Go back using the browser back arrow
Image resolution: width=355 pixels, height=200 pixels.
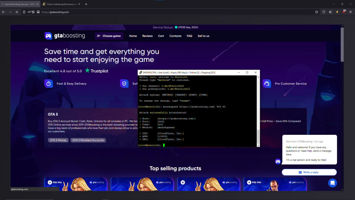4,12
